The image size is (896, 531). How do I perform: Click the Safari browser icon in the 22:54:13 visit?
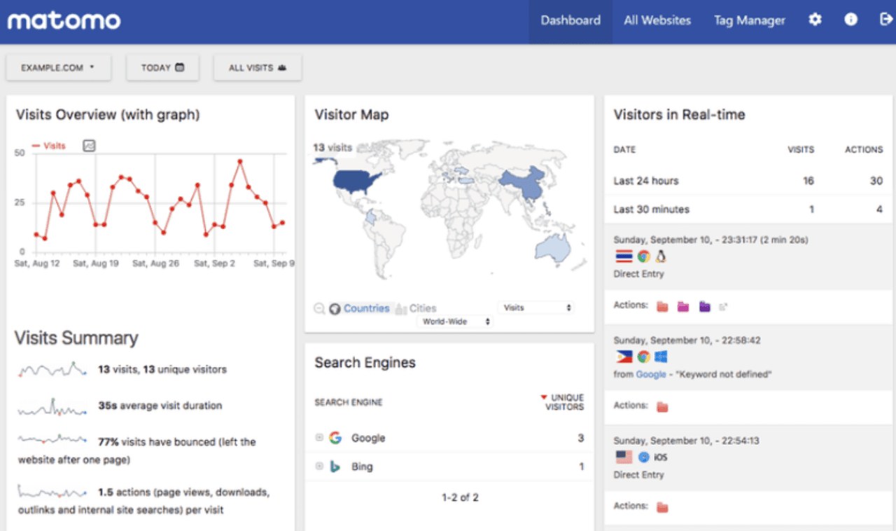tap(643, 457)
